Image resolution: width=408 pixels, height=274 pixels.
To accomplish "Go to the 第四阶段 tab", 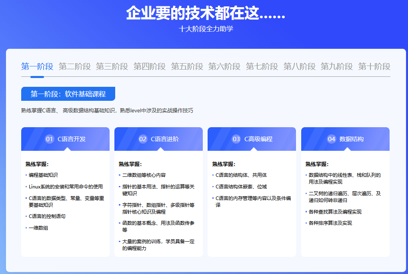I will tap(150, 67).
